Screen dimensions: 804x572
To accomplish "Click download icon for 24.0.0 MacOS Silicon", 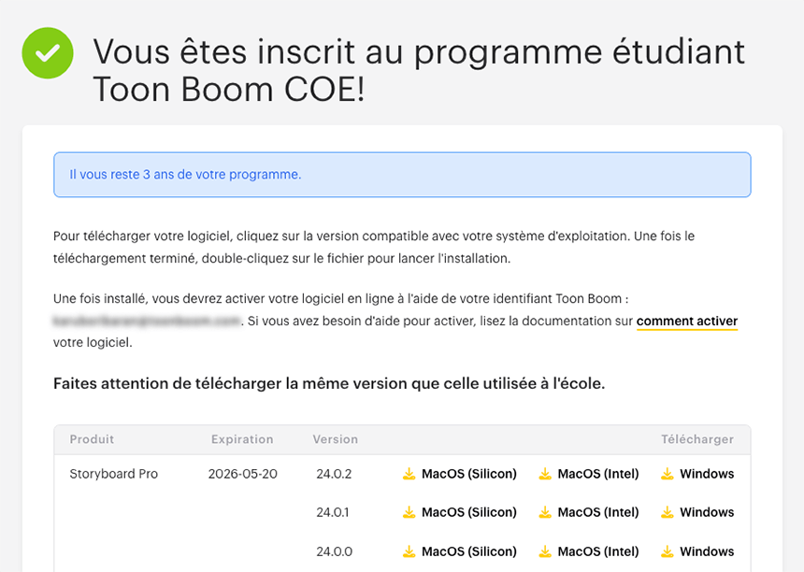I will click(409, 551).
